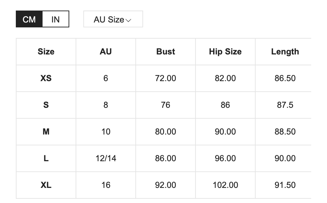The height and width of the screenshot is (203, 327).
Task: Select the S size row label
Action: [x=46, y=105]
